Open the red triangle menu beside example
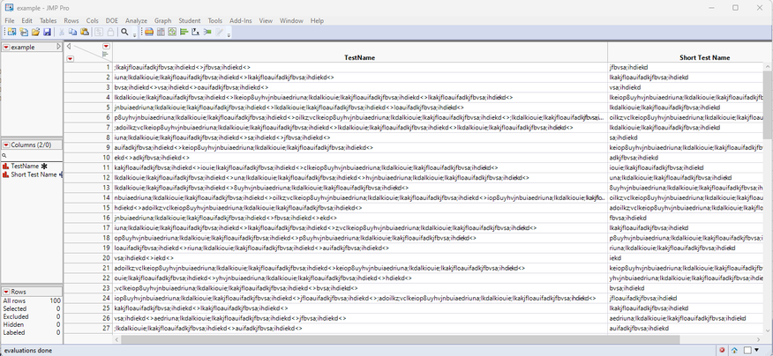773x356 pixels. tap(6, 48)
